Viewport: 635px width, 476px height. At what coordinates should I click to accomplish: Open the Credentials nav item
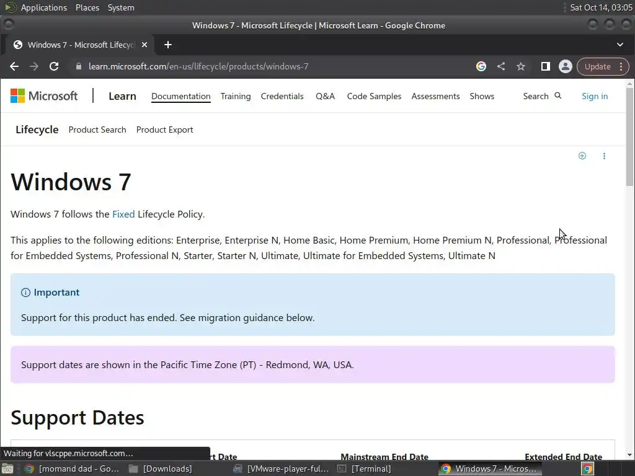[282, 96]
